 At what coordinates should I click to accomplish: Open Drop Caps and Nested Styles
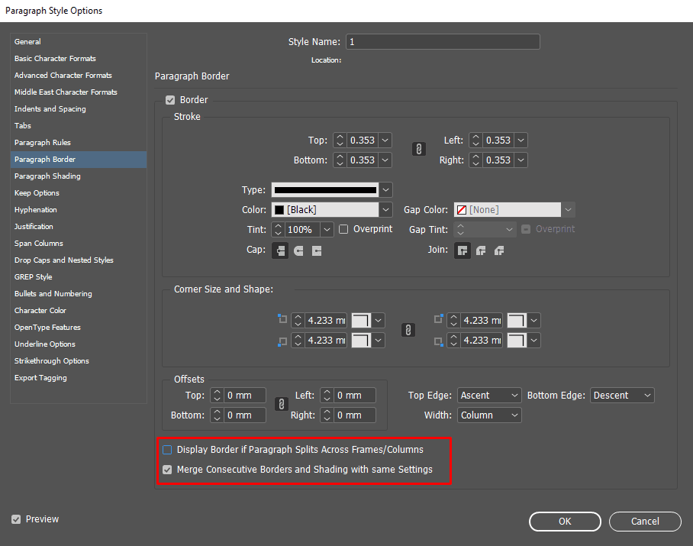point(78,260)
